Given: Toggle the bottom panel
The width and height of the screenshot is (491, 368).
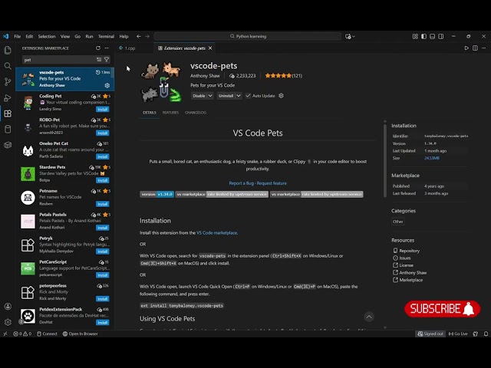Looking at the screenshot, I should point(432,36).
